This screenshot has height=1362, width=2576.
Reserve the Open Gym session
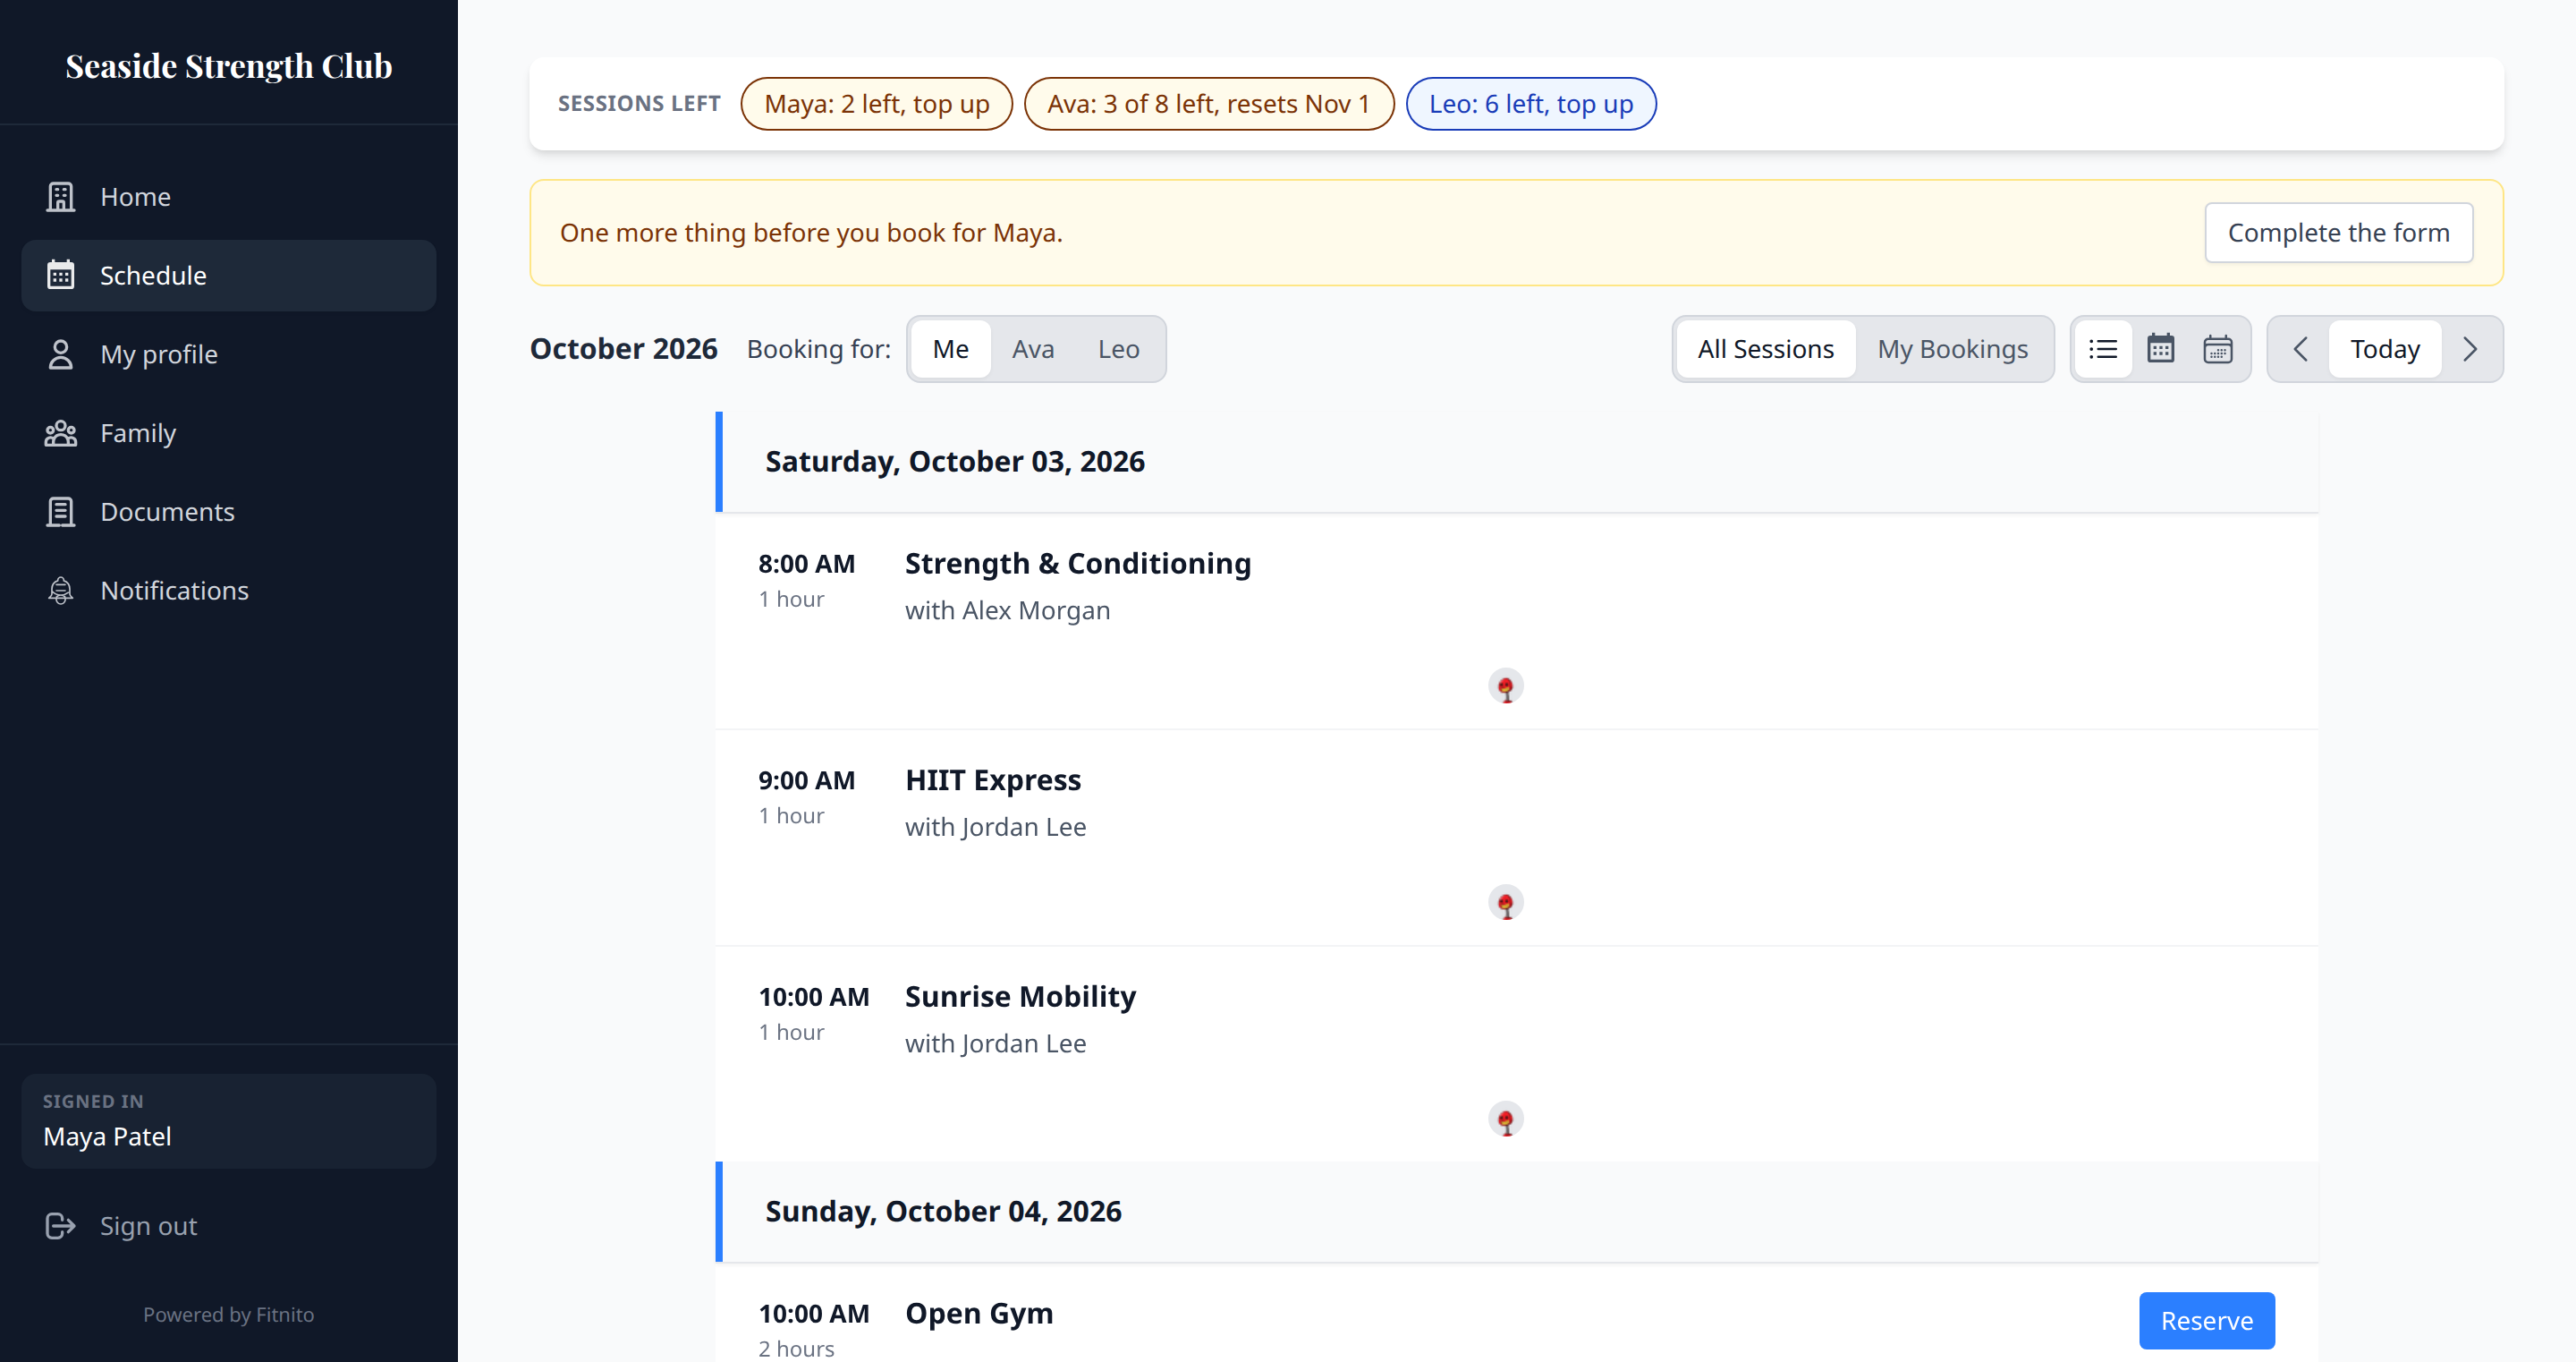pos(2206,1320)
